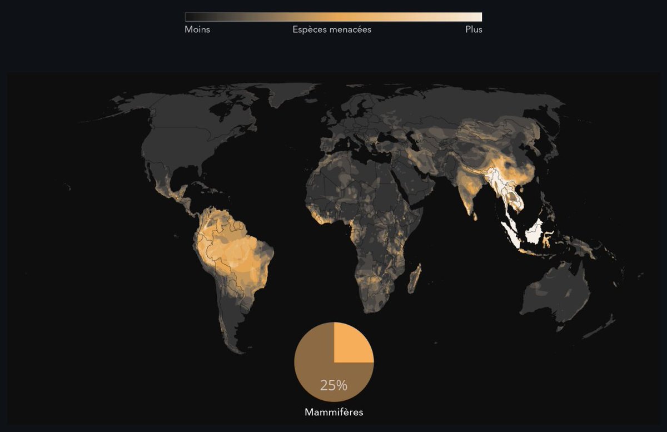Click the 'Espèces menacées' legend title
The image size is (667, 432).
pos(332,29)
